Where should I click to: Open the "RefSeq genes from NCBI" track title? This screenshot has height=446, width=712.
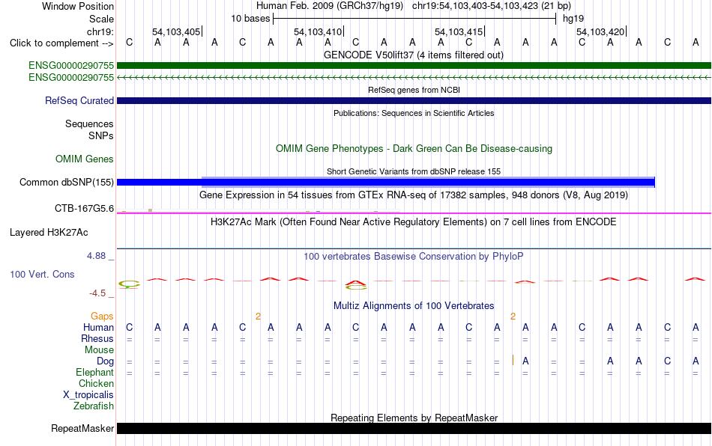[x=414, y=90]
